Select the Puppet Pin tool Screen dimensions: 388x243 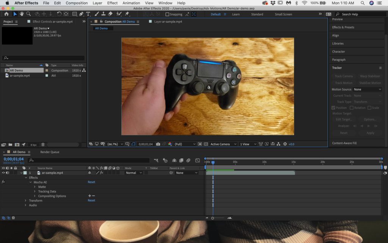coord(127,14)
